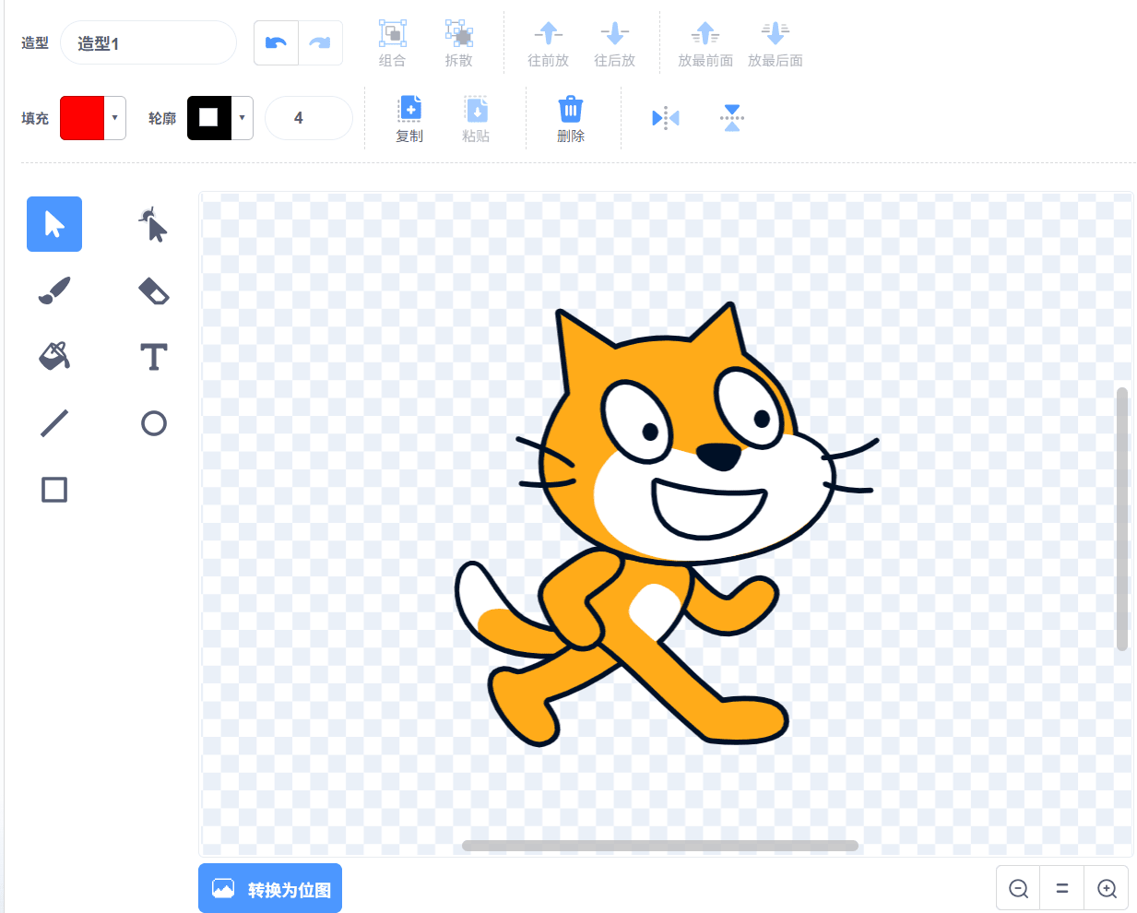
Task: Select the Text tool
Action: tap(154, 357)
